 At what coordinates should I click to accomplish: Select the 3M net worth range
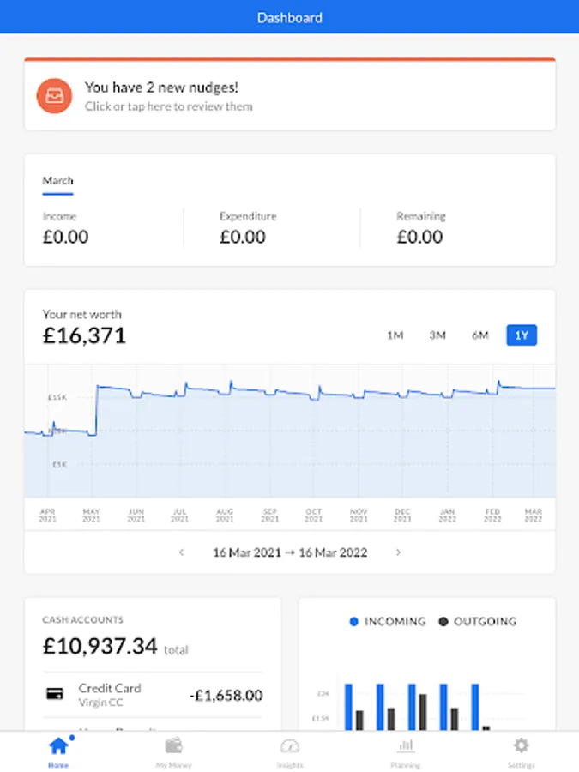click(x=437, y=335)
